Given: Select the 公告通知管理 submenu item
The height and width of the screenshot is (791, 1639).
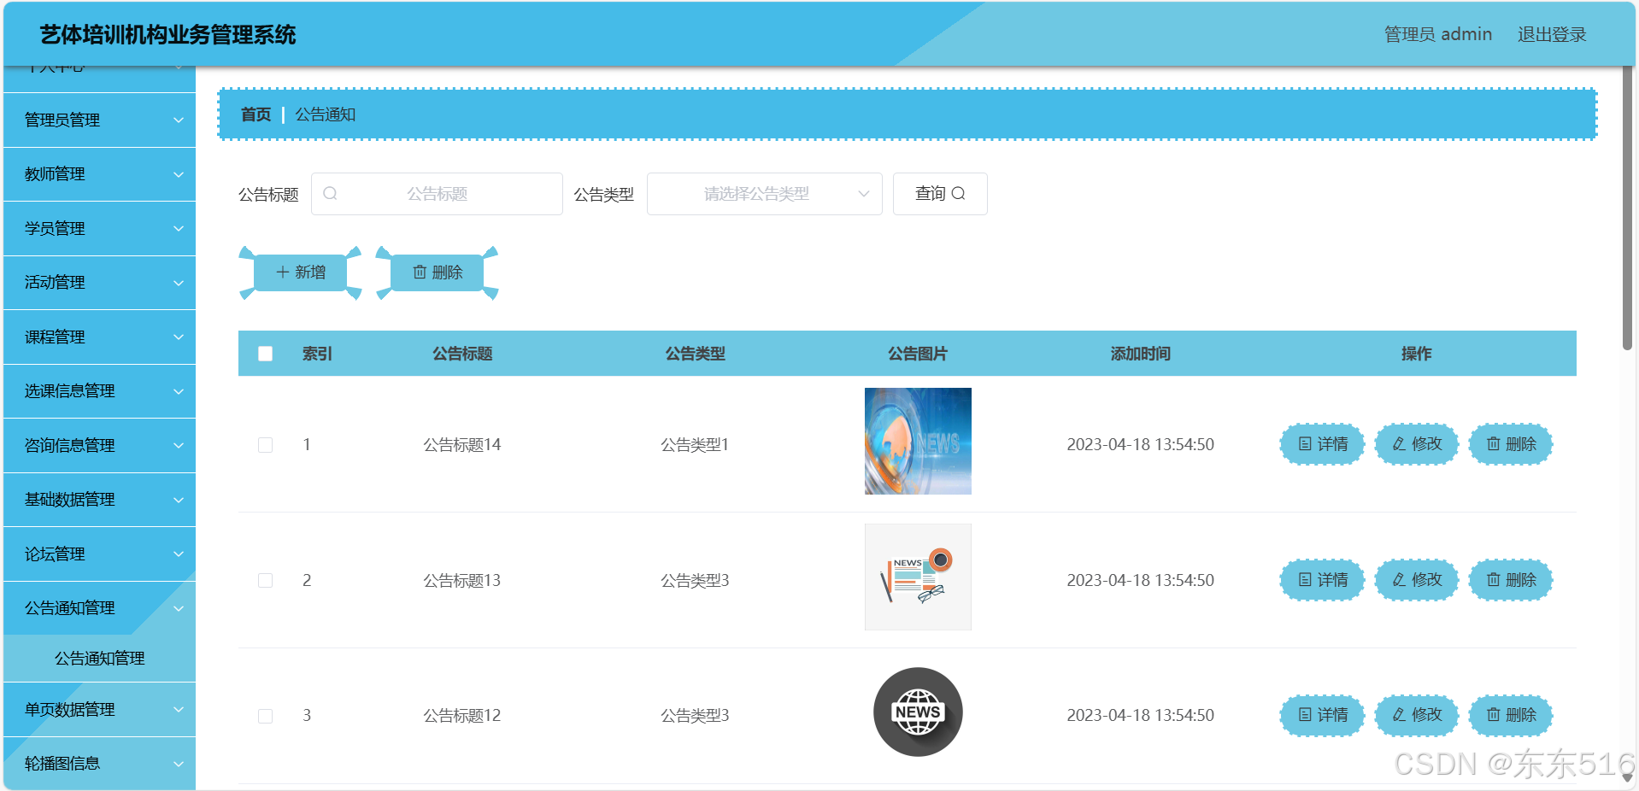Looking at the screenshot, I should (x=100, y=659).
